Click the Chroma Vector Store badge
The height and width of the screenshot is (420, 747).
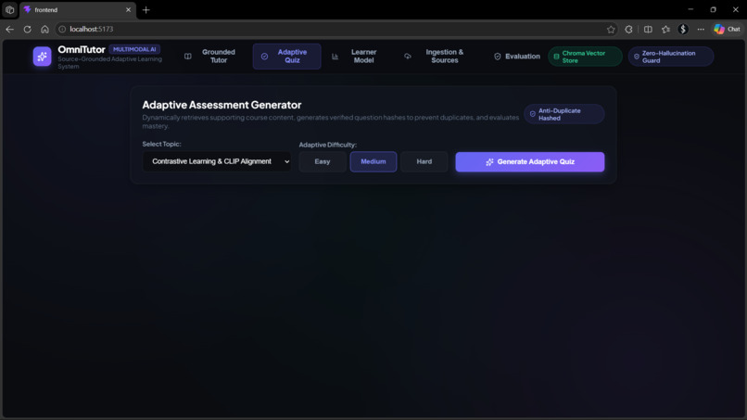[585, 57]
